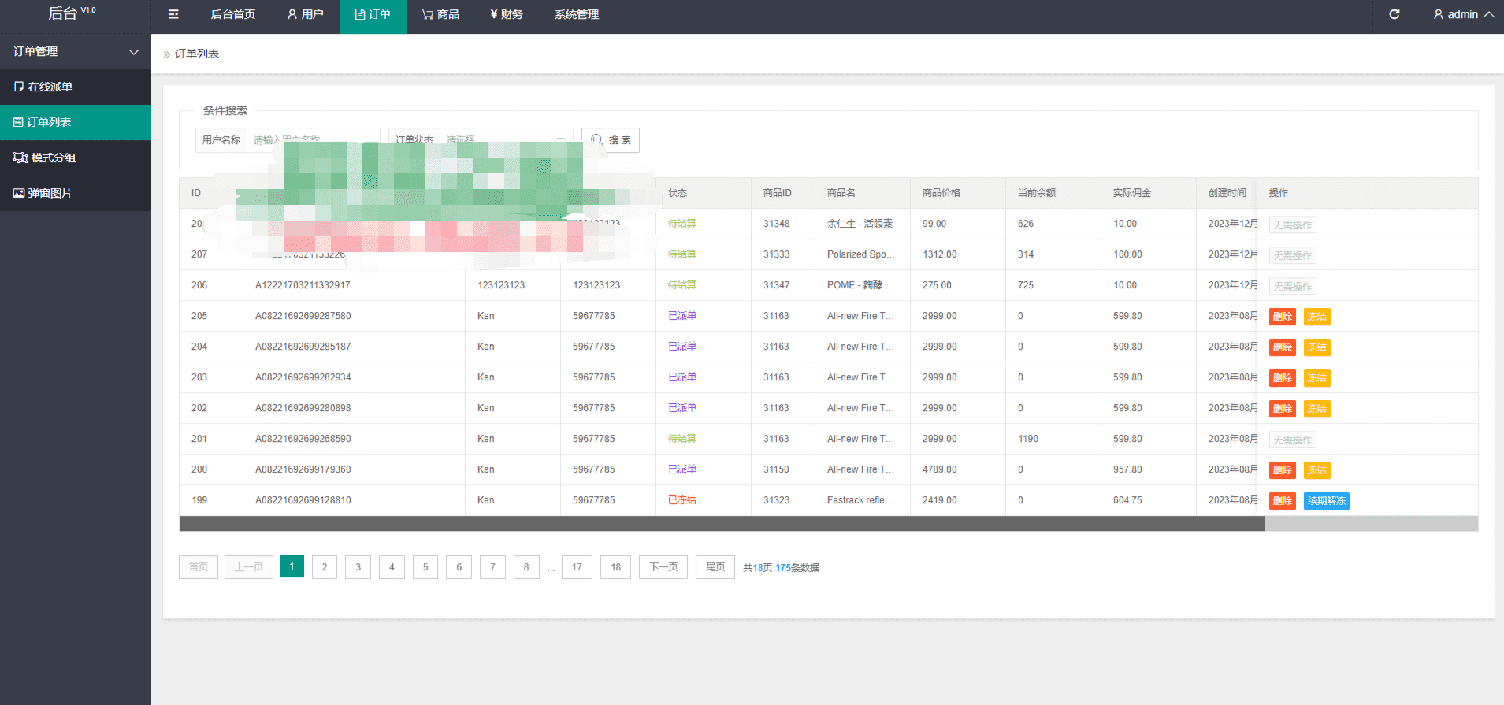Open 商品 in the top navigation
The height and width of the screenshot is (705, 1504).
point(440,15)
